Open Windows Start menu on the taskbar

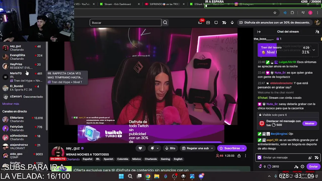coord(121,176)
